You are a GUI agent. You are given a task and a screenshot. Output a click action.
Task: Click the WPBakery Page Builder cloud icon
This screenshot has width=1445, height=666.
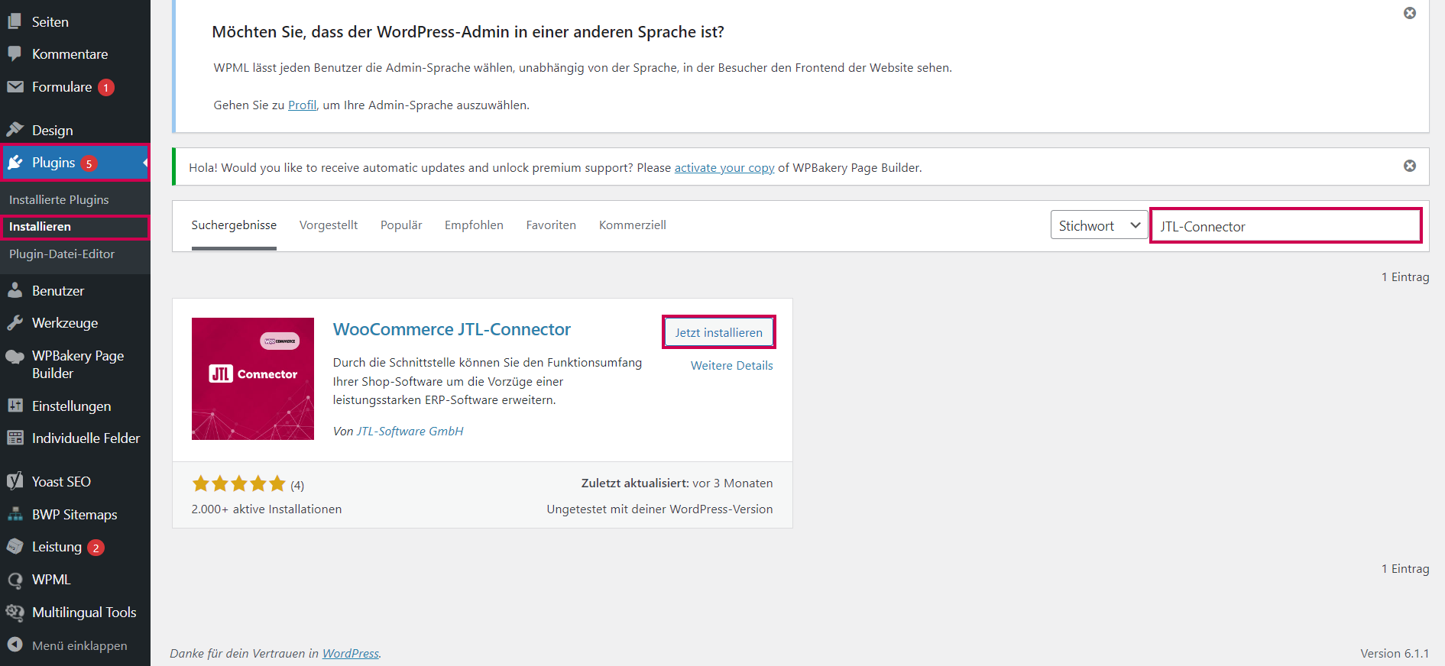15,357
